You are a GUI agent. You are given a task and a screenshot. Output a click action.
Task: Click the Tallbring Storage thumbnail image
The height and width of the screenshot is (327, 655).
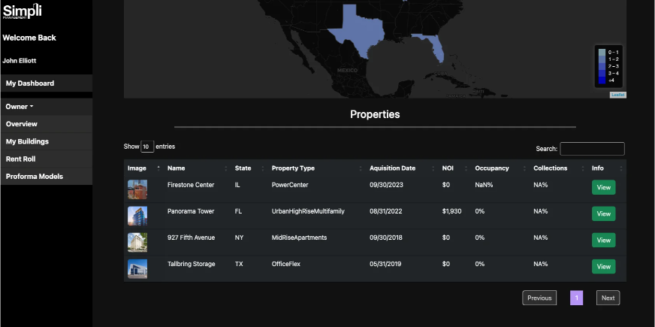pos(137,268)
